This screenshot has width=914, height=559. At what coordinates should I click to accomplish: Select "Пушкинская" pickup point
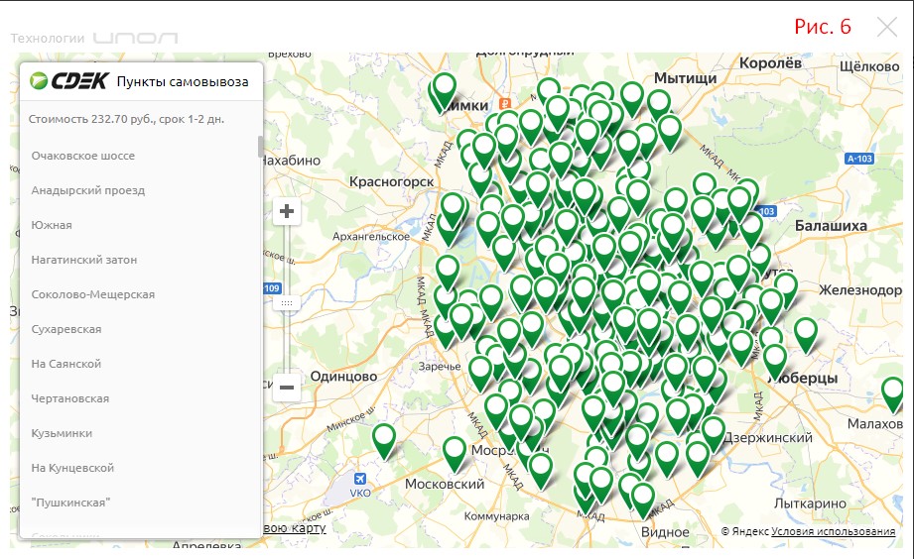70,503
